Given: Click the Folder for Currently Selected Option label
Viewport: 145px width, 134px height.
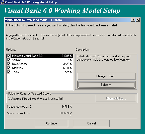Looking at the screenshot, I should [30, 94].
